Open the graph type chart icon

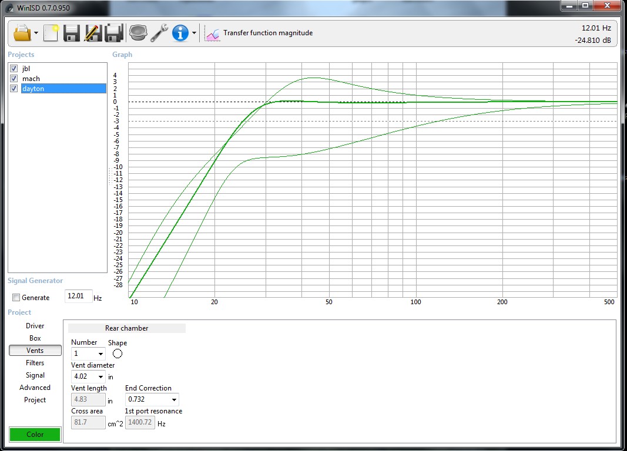pyautogui.click(x=212, y=33)
